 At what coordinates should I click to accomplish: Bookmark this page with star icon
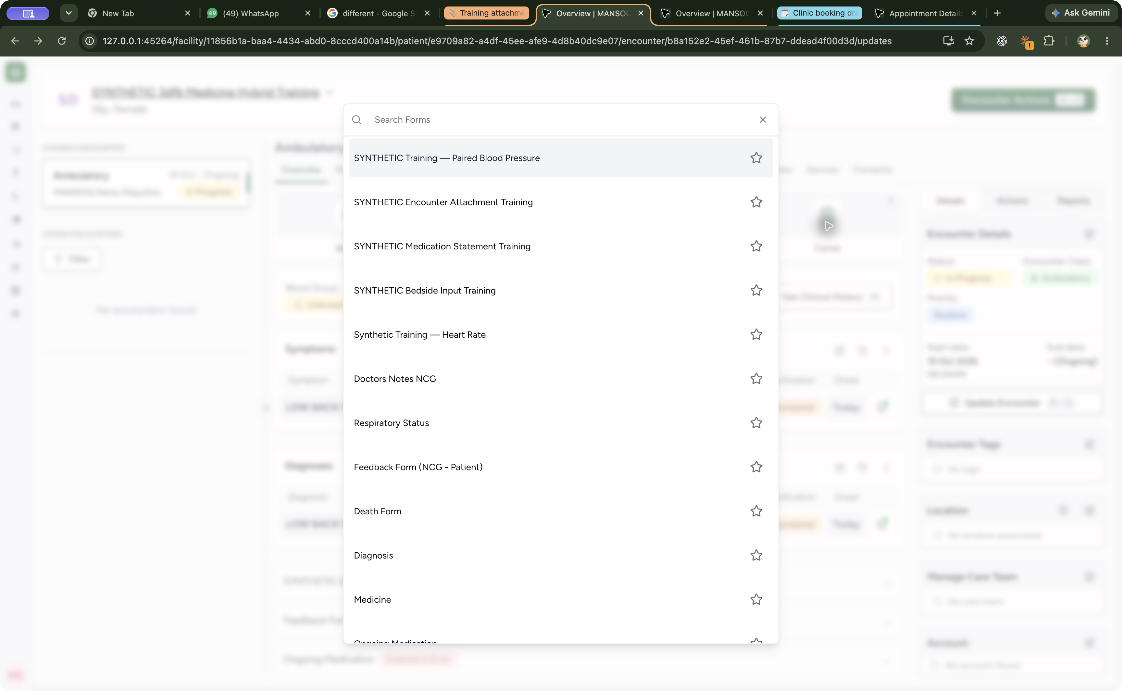pyautogui.click(x=969, y=41)
